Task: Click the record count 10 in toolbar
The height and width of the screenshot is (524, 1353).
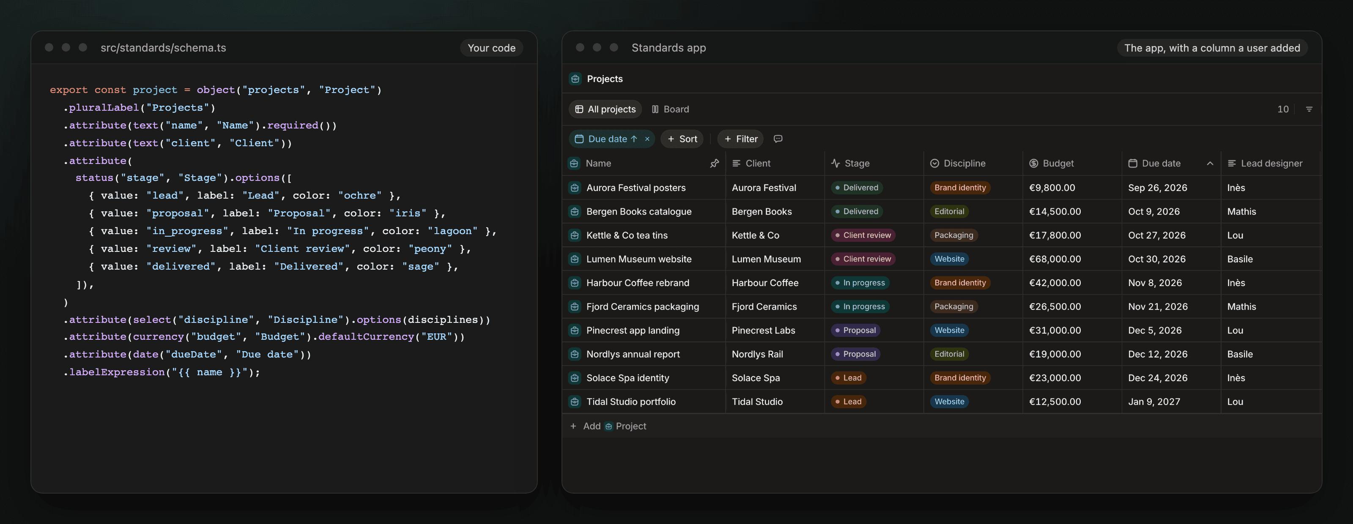Action: click(1283, 109)
